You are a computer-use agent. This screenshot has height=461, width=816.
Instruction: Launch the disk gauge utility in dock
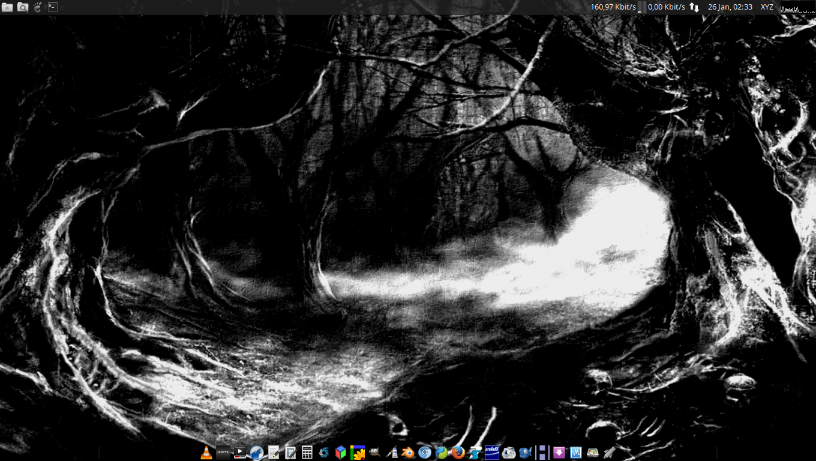[x=593, y=453]
